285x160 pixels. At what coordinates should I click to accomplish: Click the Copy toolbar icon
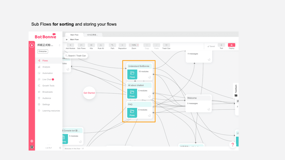tap(147, 45)
